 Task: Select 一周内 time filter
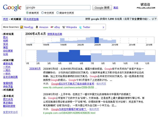(x=7, y=70)
